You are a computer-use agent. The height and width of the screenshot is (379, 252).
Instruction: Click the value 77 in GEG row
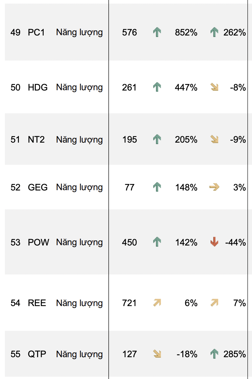[129, 187]
